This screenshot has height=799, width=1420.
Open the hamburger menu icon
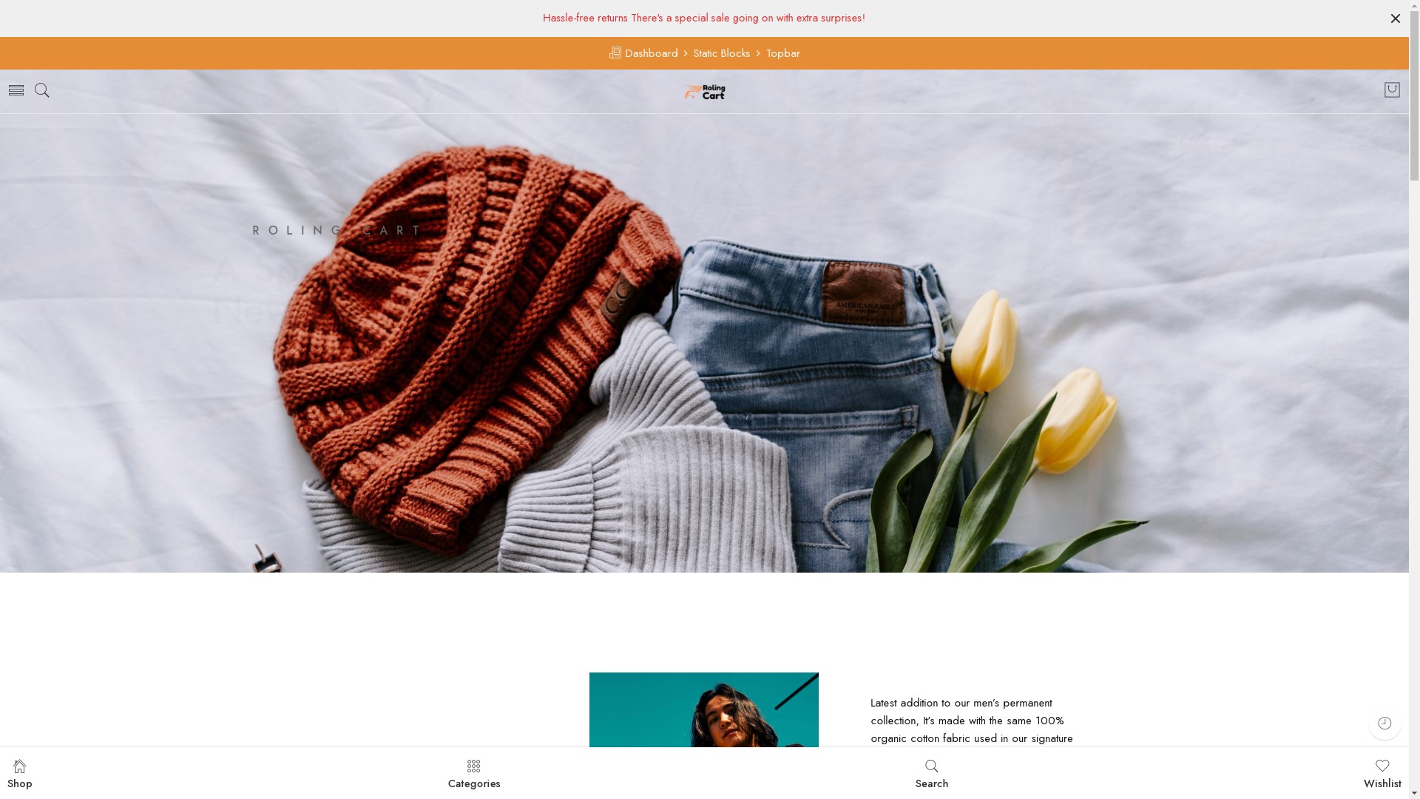(x=16, y=90)
